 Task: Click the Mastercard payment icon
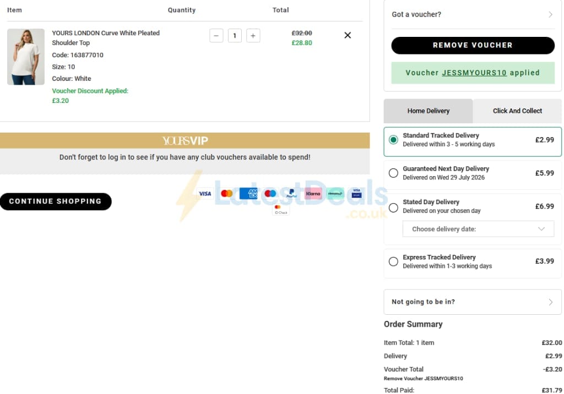[226, 194]
